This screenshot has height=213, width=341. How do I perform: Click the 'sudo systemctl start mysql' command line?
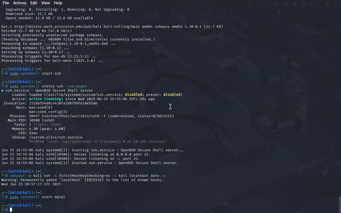point(38,197)
